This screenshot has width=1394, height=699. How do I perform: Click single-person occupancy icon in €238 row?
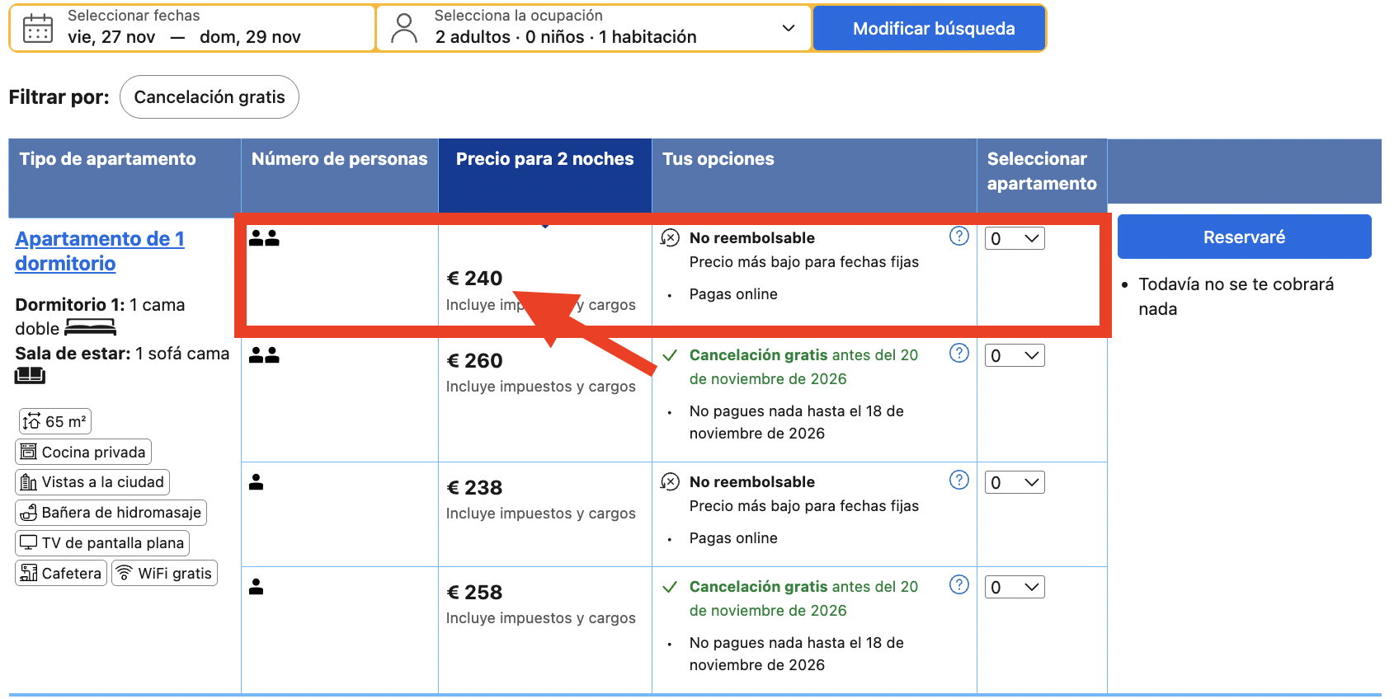(257, 482)
